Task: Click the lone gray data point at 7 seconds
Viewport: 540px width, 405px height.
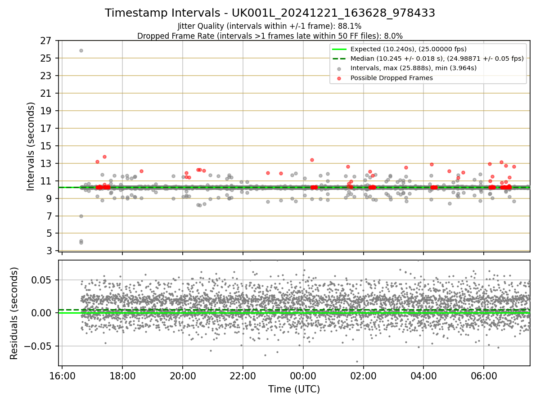Action: (81, 216)
